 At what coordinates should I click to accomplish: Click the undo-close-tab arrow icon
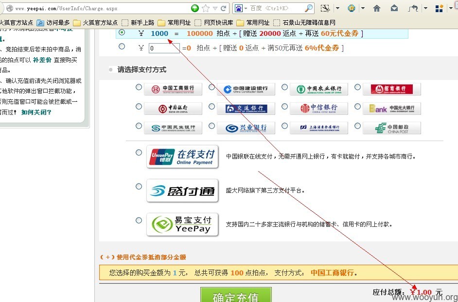413,8
